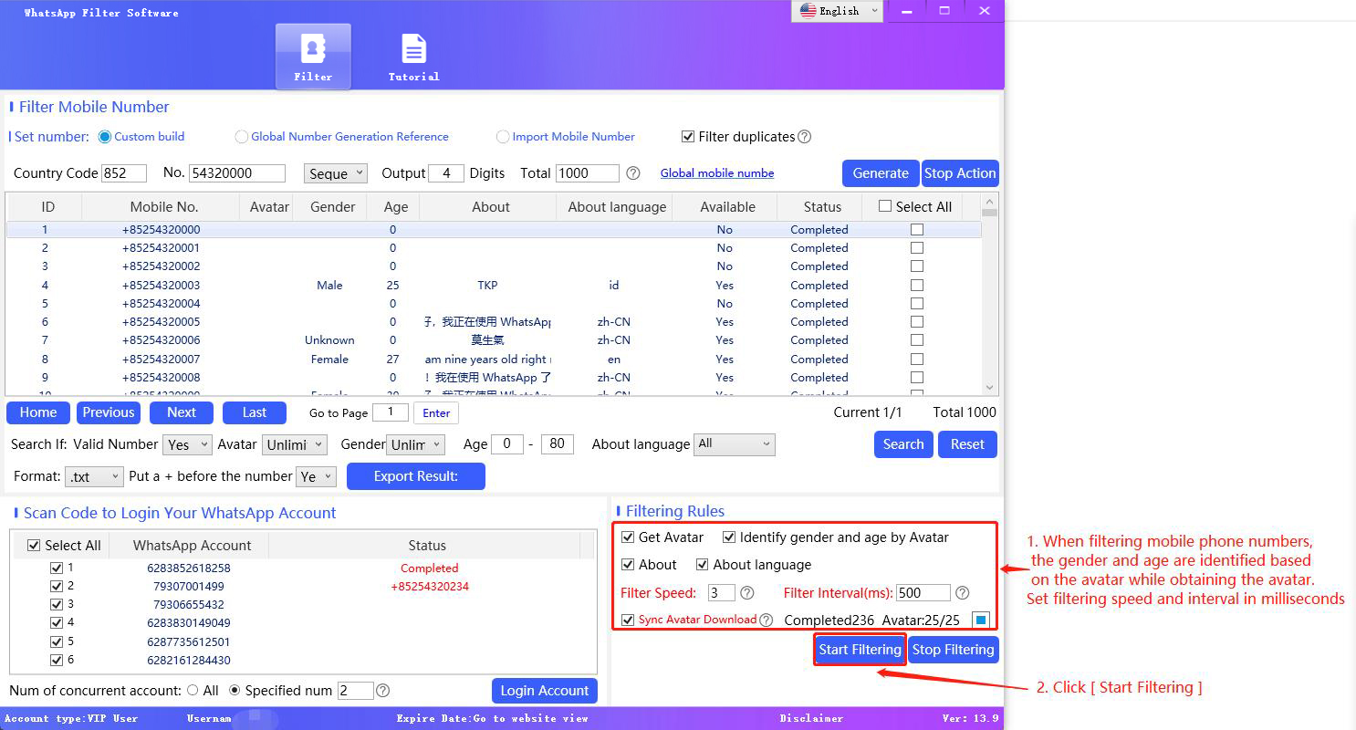The image size is (1356, 730).
Task: Go to Home page of results
Action: click(x=38, y=412)
